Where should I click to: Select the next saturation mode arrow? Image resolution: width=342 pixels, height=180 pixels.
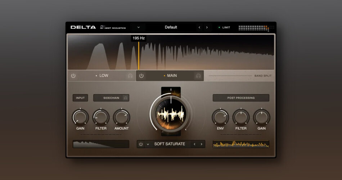pyautogui.click(x=202, y=144)
